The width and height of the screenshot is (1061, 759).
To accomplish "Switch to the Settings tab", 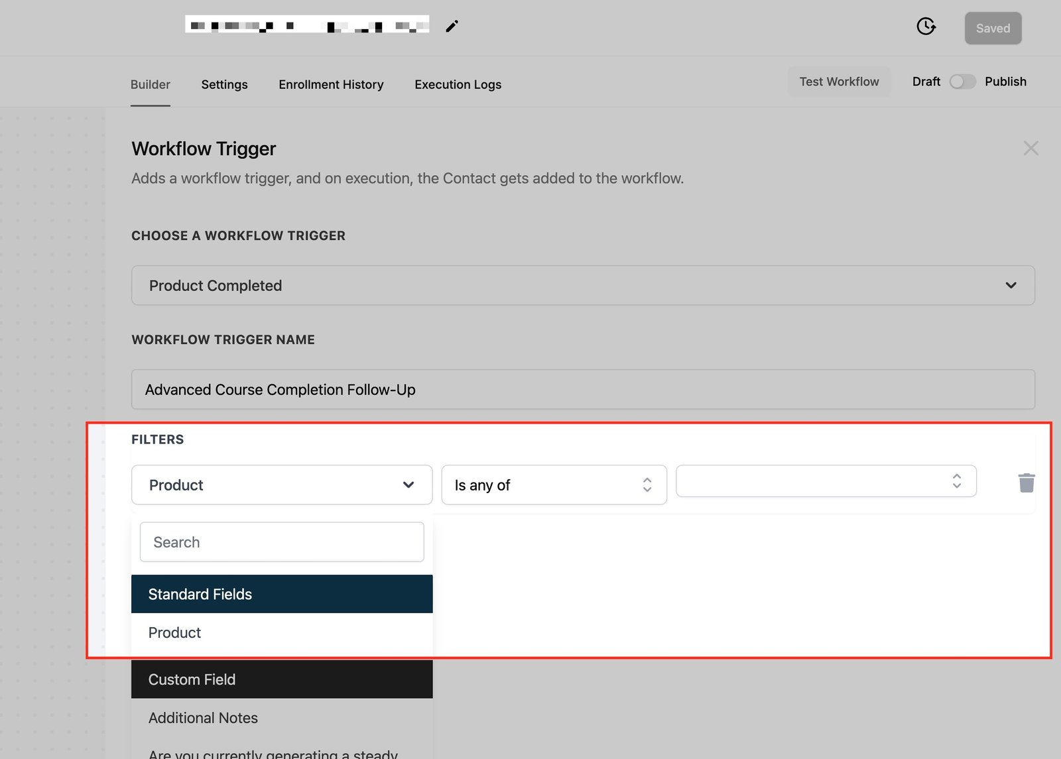I will point(224,85).
